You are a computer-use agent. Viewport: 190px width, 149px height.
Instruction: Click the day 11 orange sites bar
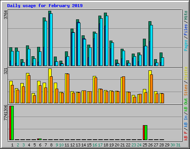point(68,88)
